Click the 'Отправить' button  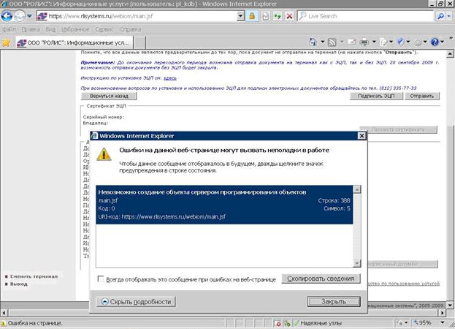(422, 96)
